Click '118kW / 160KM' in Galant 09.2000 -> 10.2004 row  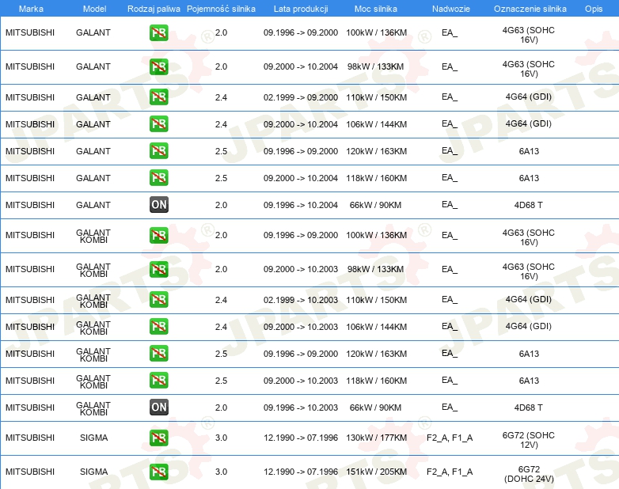coord(376,178)
